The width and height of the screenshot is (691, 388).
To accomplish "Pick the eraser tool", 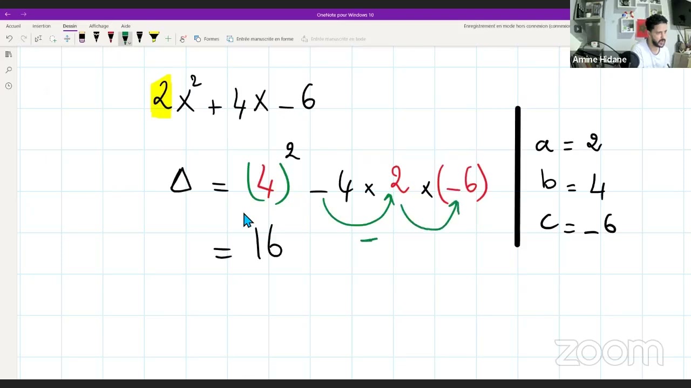I will pyautogui.click(x=82, y=38).
